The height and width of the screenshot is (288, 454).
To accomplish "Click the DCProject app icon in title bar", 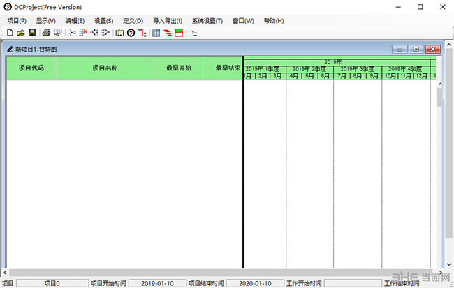I will 8,7.
